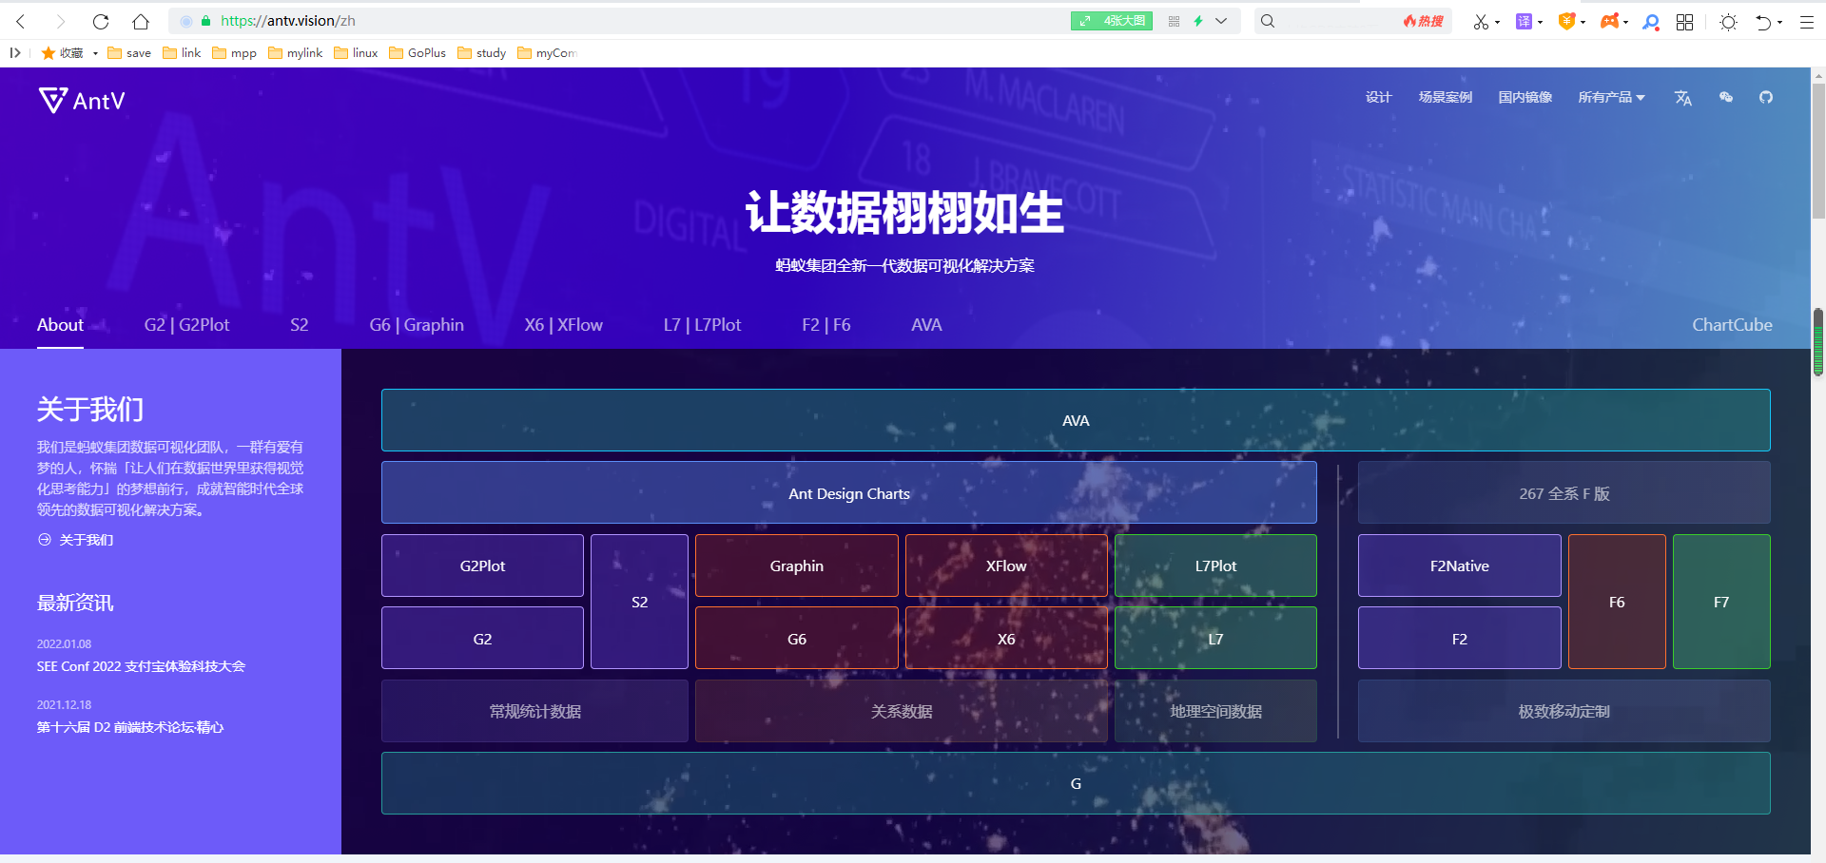Click the G2Plot block

482,566
